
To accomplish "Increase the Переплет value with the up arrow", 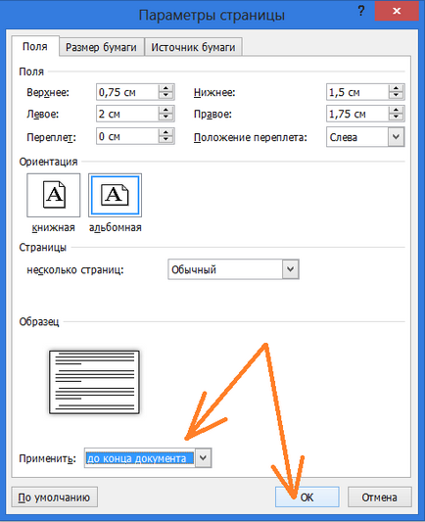I will tap(165, 132).
